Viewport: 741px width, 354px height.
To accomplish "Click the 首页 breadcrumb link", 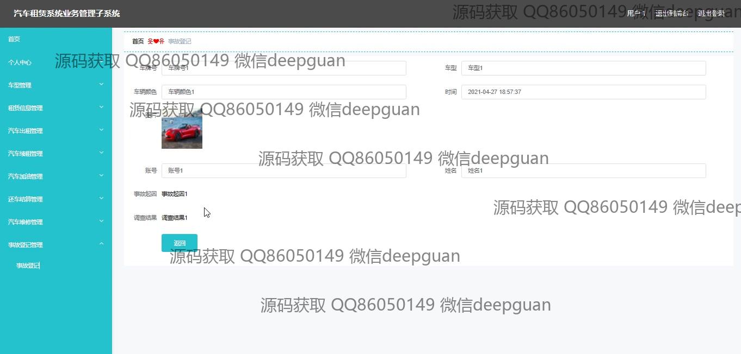I will (138, 41).
